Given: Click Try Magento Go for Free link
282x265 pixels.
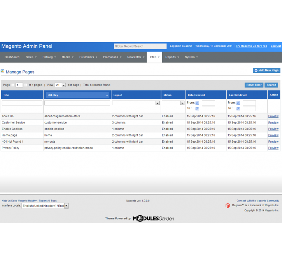Looking at the screenshot, I should [251, 46].
